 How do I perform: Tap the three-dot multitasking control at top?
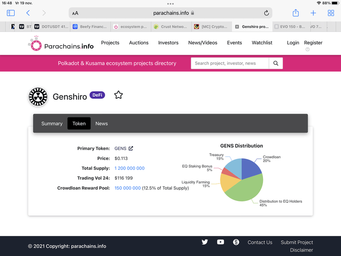coord(170,4)
